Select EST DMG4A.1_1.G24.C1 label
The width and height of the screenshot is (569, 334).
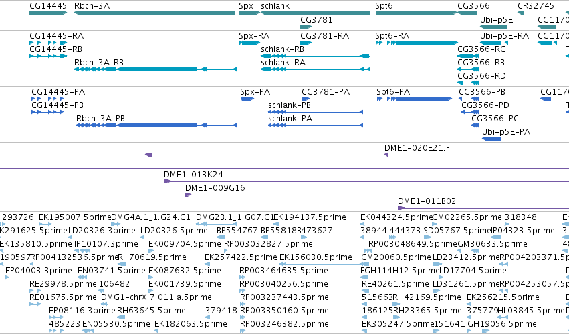pyautogui.click(x=150, y=217)
